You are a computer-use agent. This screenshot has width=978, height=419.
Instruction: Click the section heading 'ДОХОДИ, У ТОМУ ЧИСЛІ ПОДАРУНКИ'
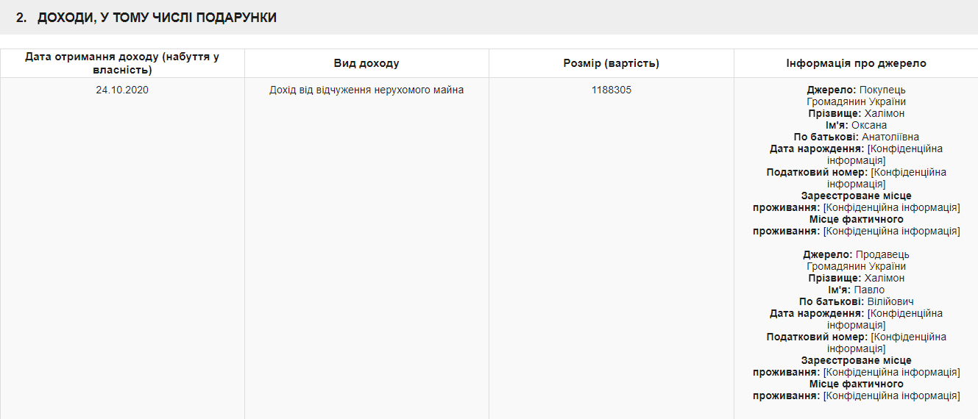(157, 18)
